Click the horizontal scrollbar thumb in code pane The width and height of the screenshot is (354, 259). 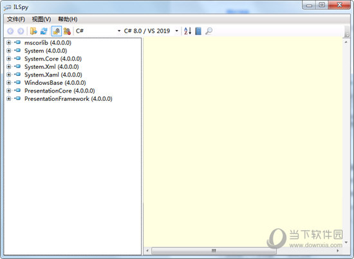pos(214,251)
